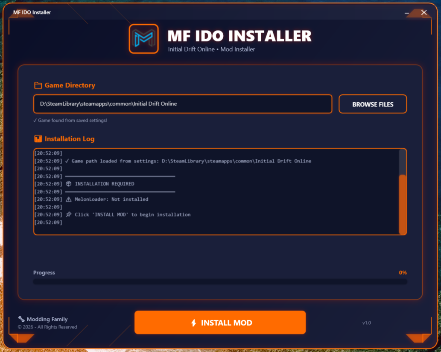Viewport: 441px width, 352px height.
Task: Click the folder icon beside Game Directory heading
Action: pyautogui.click(x=38, y=85)
